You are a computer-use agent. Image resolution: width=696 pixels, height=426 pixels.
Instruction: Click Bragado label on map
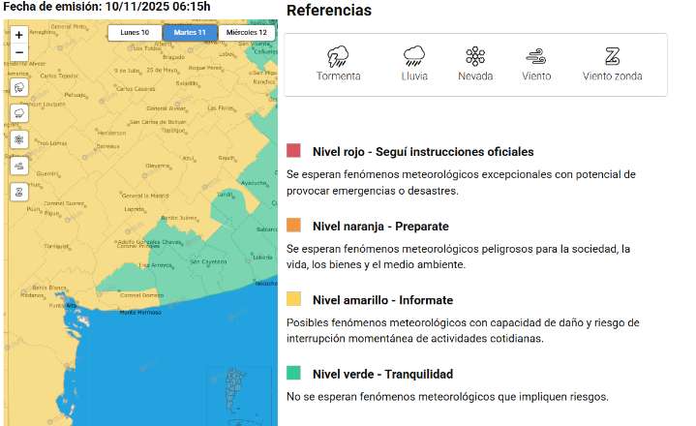[173, 57]
